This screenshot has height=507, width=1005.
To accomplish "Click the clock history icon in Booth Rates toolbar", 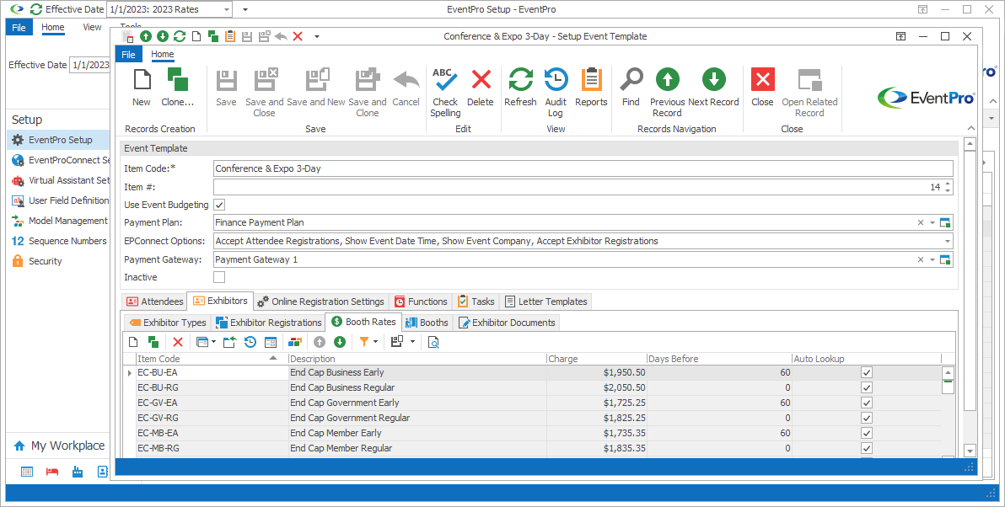I will [x=250, y=342].
